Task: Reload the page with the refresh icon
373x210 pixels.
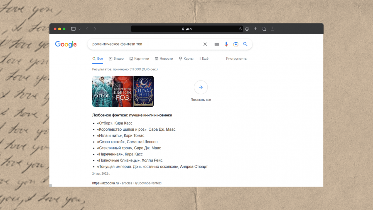Action: (x=240, y=29)
